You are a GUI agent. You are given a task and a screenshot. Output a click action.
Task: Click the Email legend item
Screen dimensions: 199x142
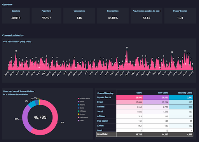coord(81,121)
